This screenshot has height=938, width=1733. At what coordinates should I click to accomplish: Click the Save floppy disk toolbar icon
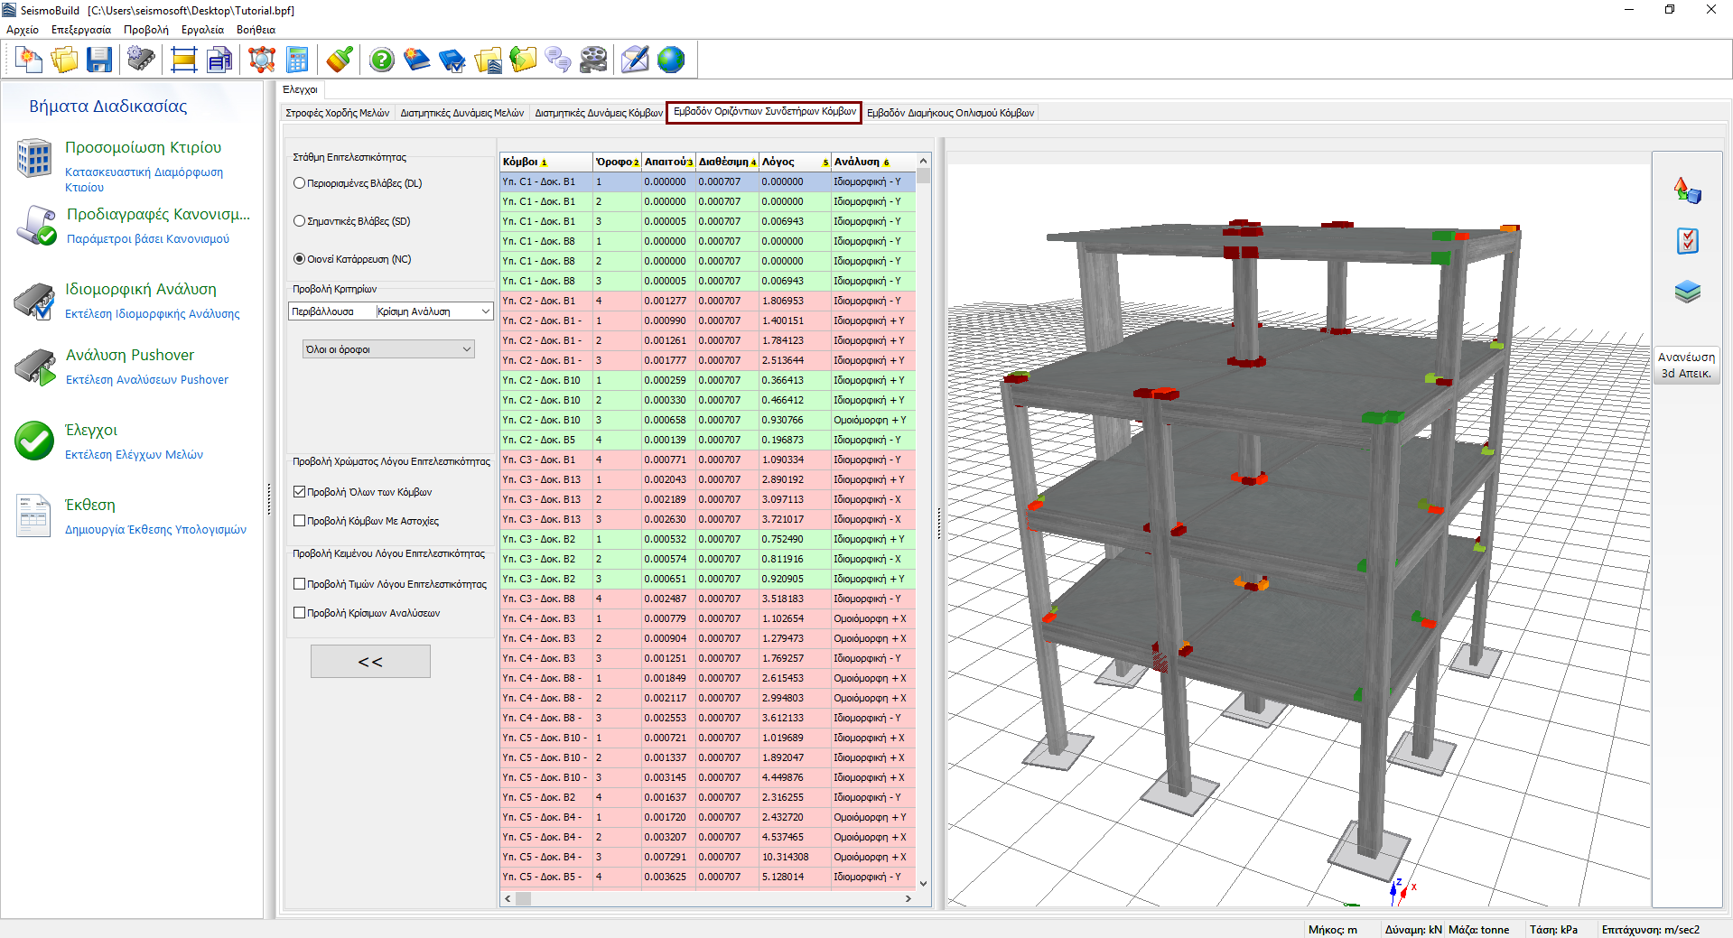99,60
